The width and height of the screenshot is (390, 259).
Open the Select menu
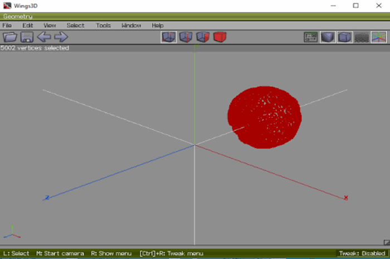(75, 26)
